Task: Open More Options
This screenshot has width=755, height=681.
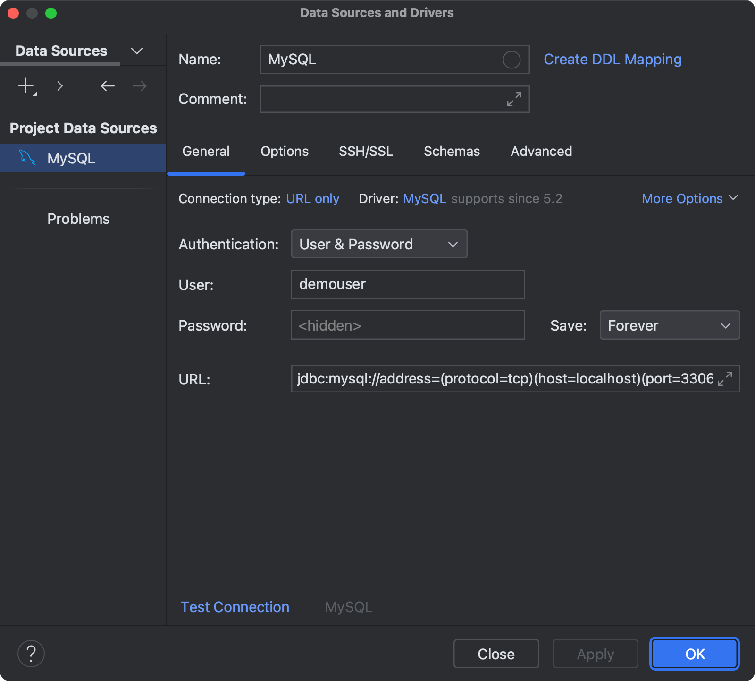Action: (x=689, y=198)
